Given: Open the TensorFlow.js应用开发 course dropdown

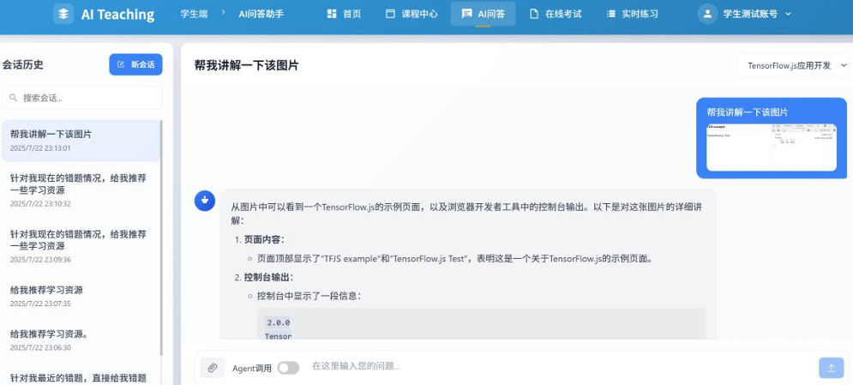Looking at the screenshot, I should [793, 65].
